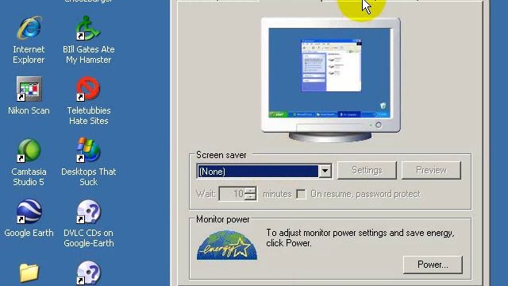Click the screen saver Preview button
The image size is (508, 286).
(x=431, y=170)
